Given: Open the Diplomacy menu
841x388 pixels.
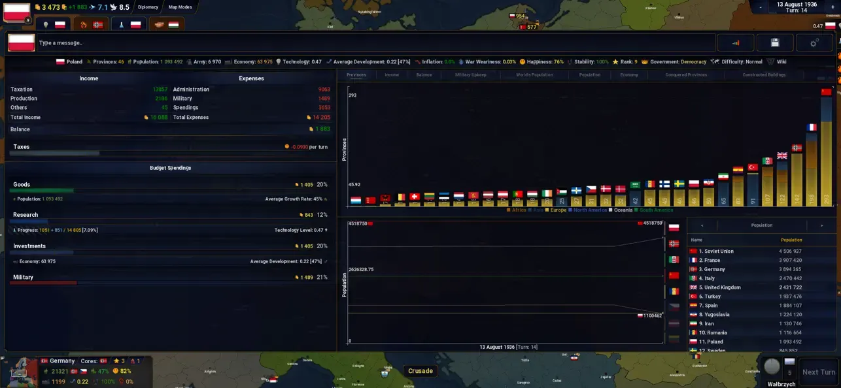Looking at the screenshot, I should (x=148, y=7).
